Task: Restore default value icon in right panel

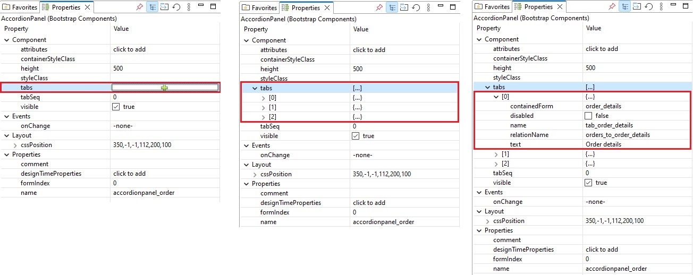Action: click(649, 6)
